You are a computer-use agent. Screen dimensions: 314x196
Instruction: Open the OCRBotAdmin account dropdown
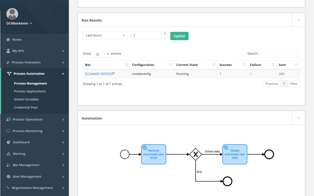click(x=19, y=23)
